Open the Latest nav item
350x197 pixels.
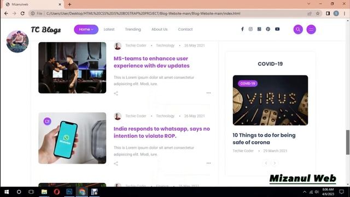[109, 29]
